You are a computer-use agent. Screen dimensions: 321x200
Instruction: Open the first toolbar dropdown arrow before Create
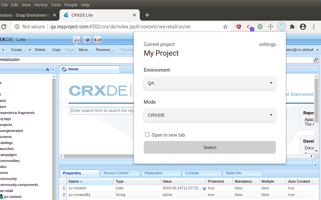pos(3,50)
